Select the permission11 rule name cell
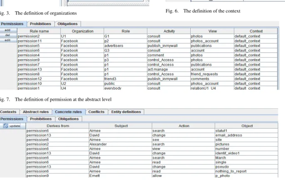 pyautogui.click(x=39, y=41)
